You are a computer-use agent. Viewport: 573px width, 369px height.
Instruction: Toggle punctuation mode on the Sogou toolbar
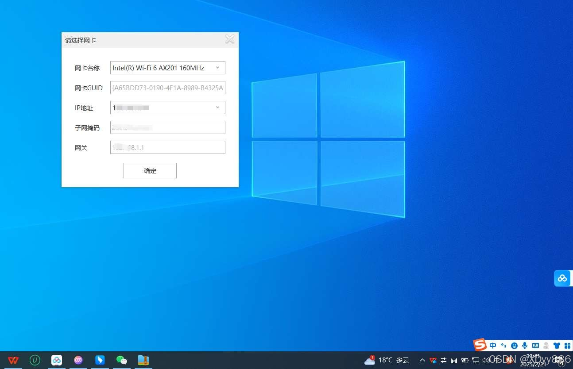[x=503, y=346]
